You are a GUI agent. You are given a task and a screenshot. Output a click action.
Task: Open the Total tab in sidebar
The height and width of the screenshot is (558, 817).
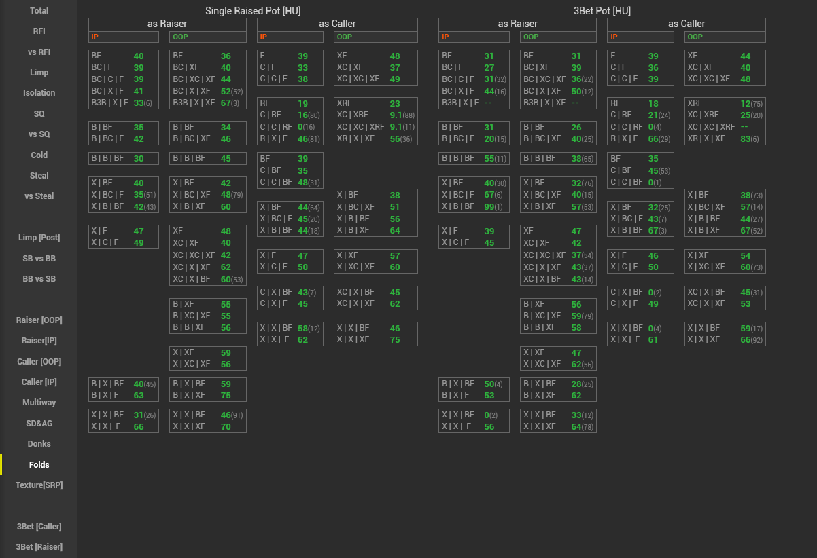pos(39,11)
